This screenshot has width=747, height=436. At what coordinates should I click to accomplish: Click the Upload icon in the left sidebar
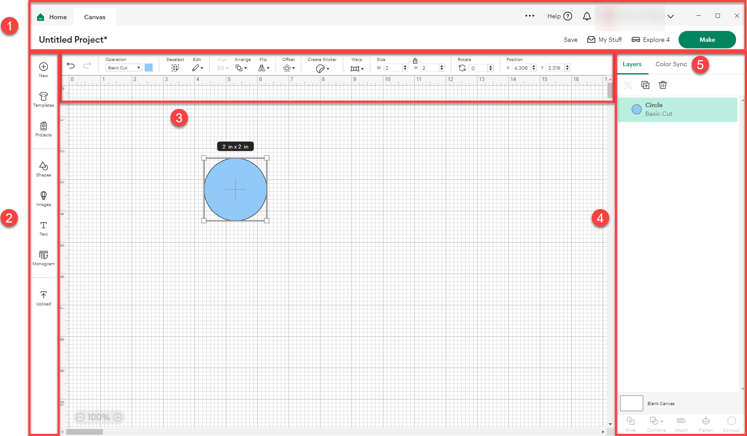[x=43, y=298]
